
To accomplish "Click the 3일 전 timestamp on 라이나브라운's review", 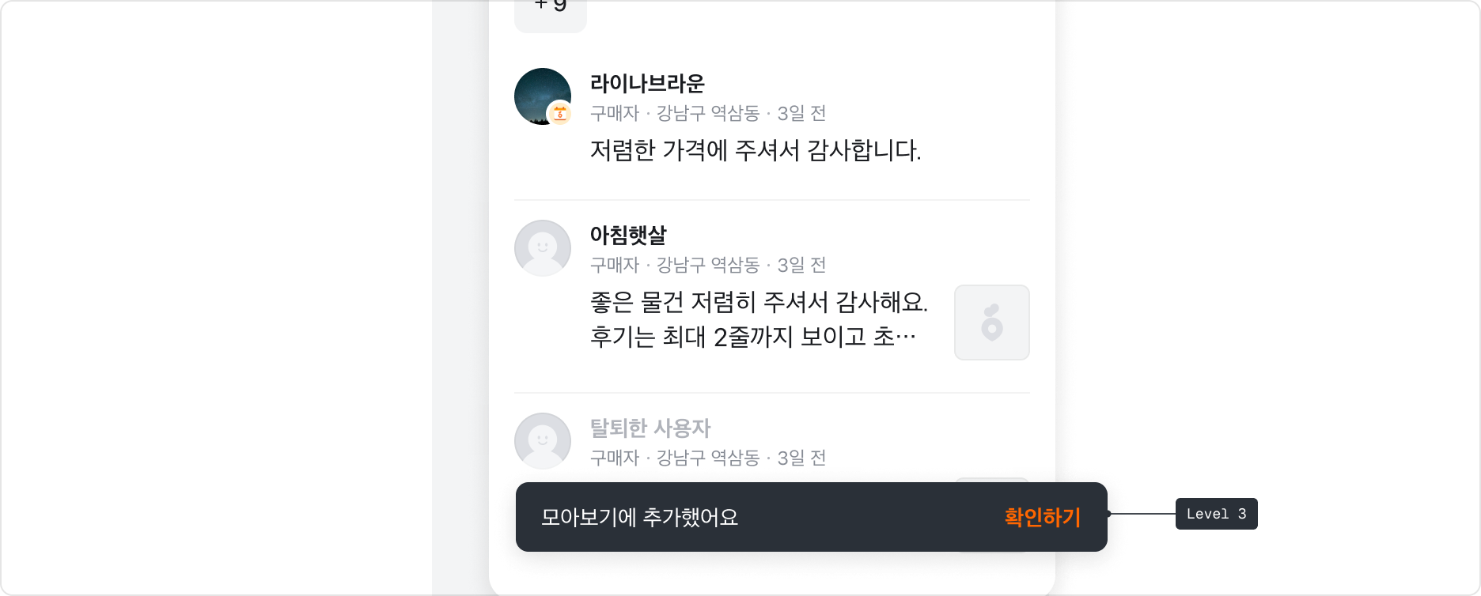I will point(802,114).
